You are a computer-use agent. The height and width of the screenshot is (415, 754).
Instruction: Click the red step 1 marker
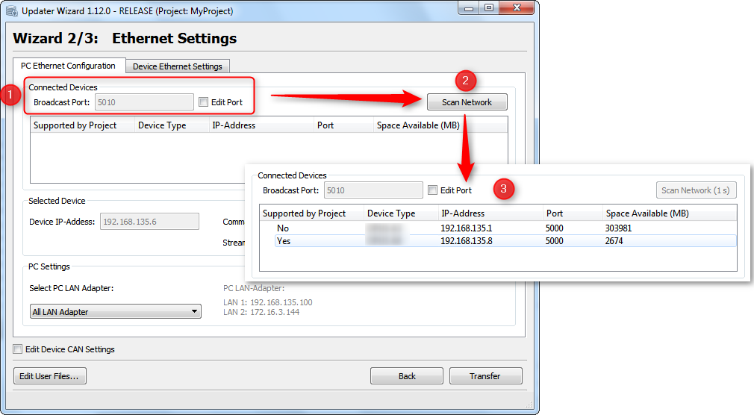pyautogui.click(x=9, y=96)
